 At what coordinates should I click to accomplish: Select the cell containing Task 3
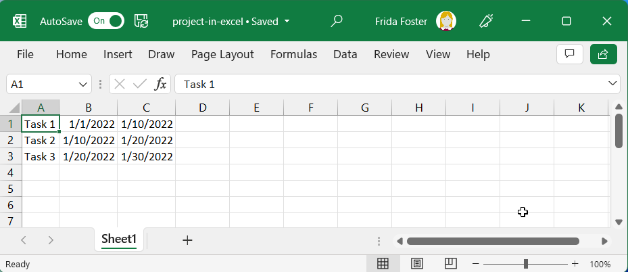41,156
